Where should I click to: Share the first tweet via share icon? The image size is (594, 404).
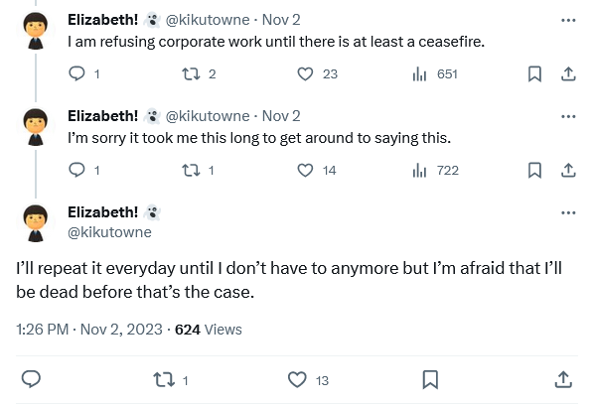[x=568, y=73]
